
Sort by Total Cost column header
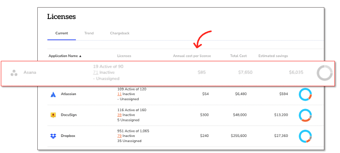(x=239, y=56)
